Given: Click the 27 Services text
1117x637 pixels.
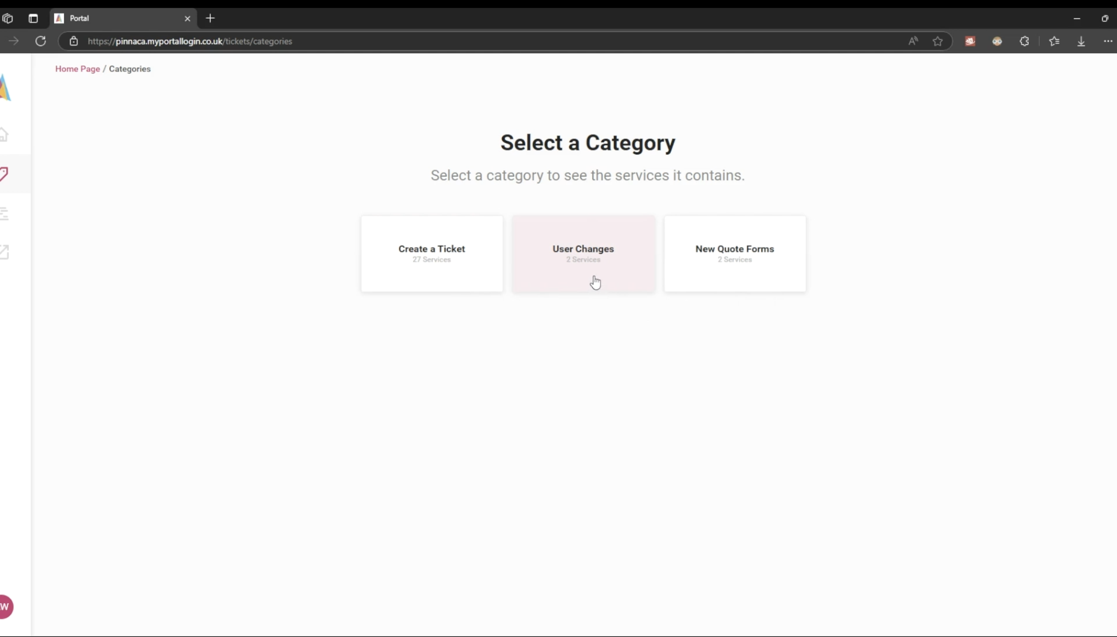Looking at the screenshot, I should click(x=432, y=259).
